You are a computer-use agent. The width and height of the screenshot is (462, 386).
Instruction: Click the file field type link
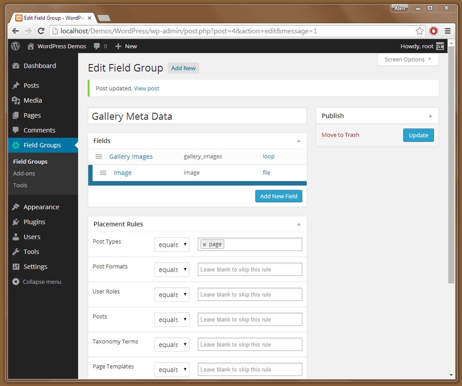click(x=266, y=173)
